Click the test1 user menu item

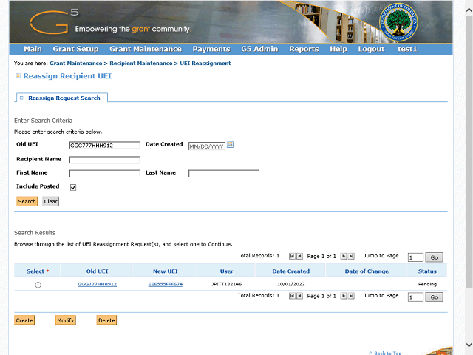point(407,49)
